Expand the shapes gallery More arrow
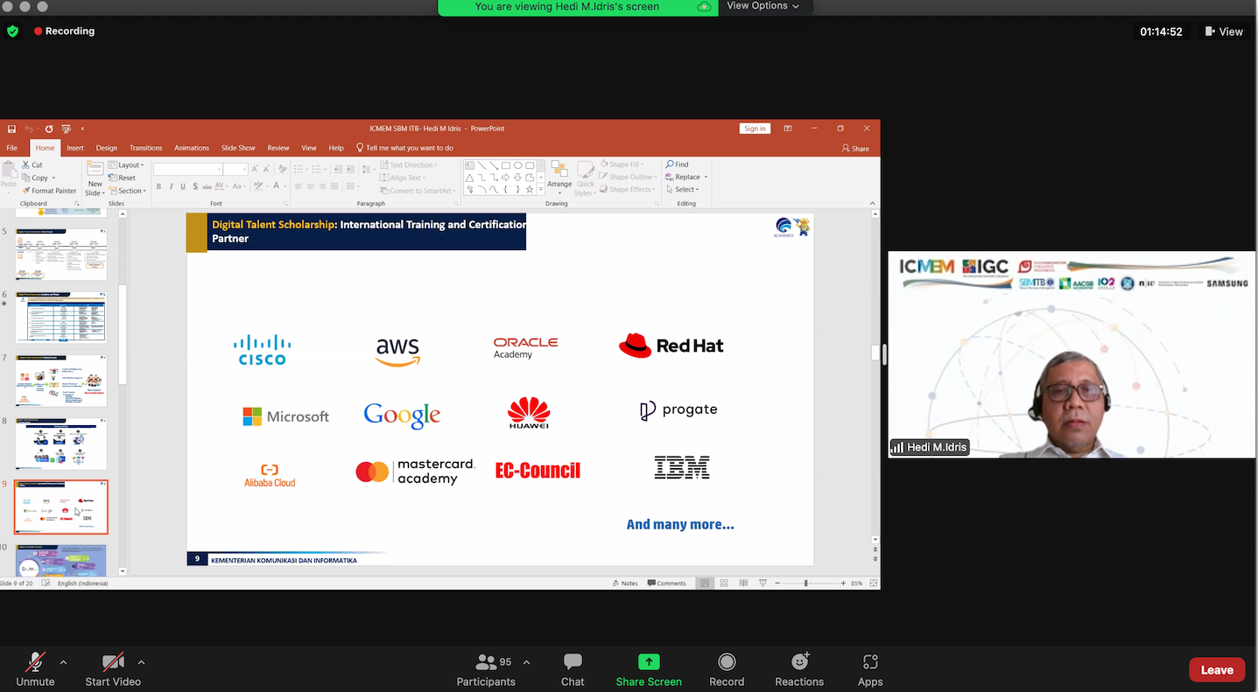This screenshot has height=692, width=1258. [x=541, y=190]
